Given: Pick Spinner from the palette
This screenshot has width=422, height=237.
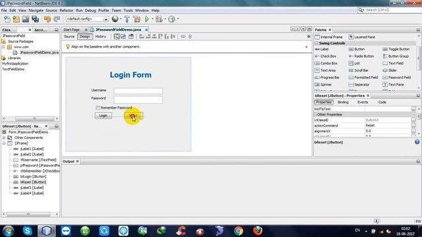Looking at the screenshot, I should click(x=323, y=85).
